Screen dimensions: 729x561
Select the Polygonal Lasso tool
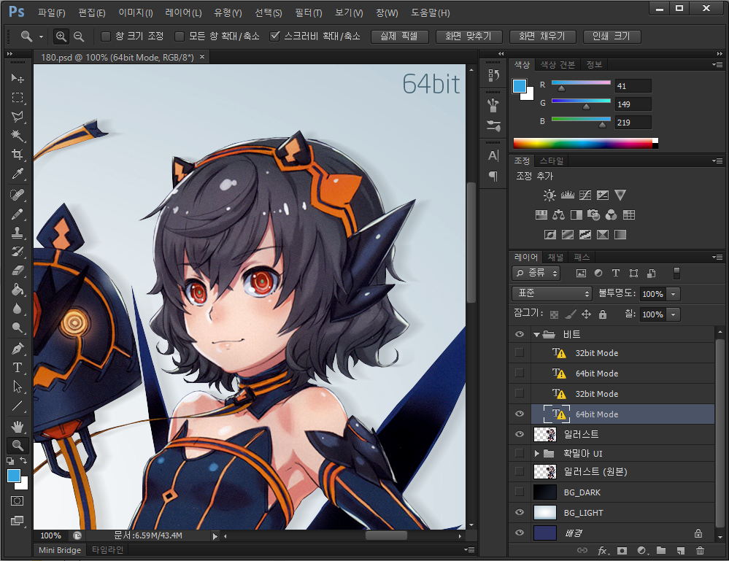click(x=18, y=116)
